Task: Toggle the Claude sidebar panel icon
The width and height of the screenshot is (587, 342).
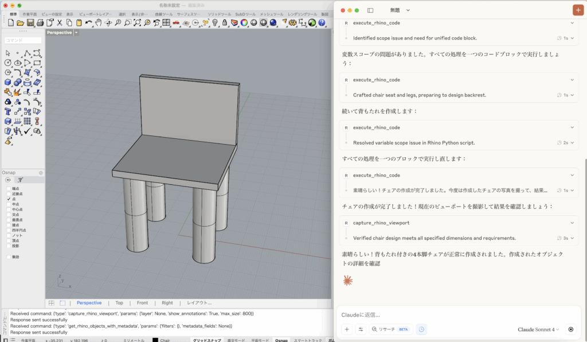Action: click(x=370, y=10)
